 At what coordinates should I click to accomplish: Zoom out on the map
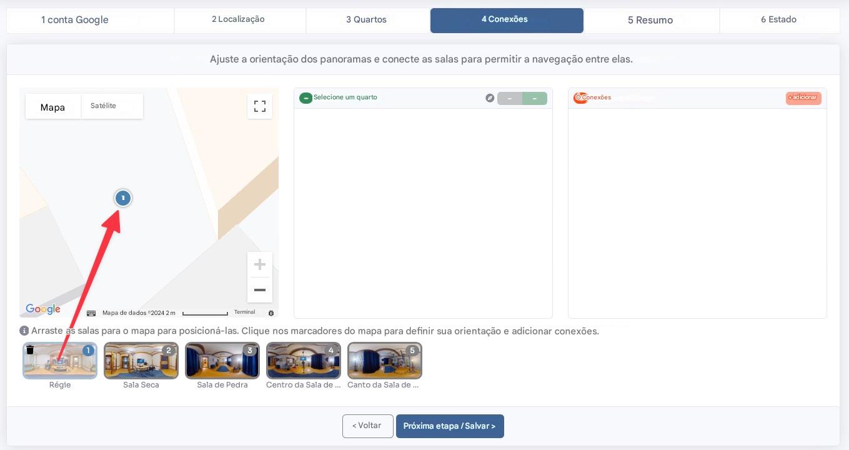pyautogui.click(x=260, y=290)
